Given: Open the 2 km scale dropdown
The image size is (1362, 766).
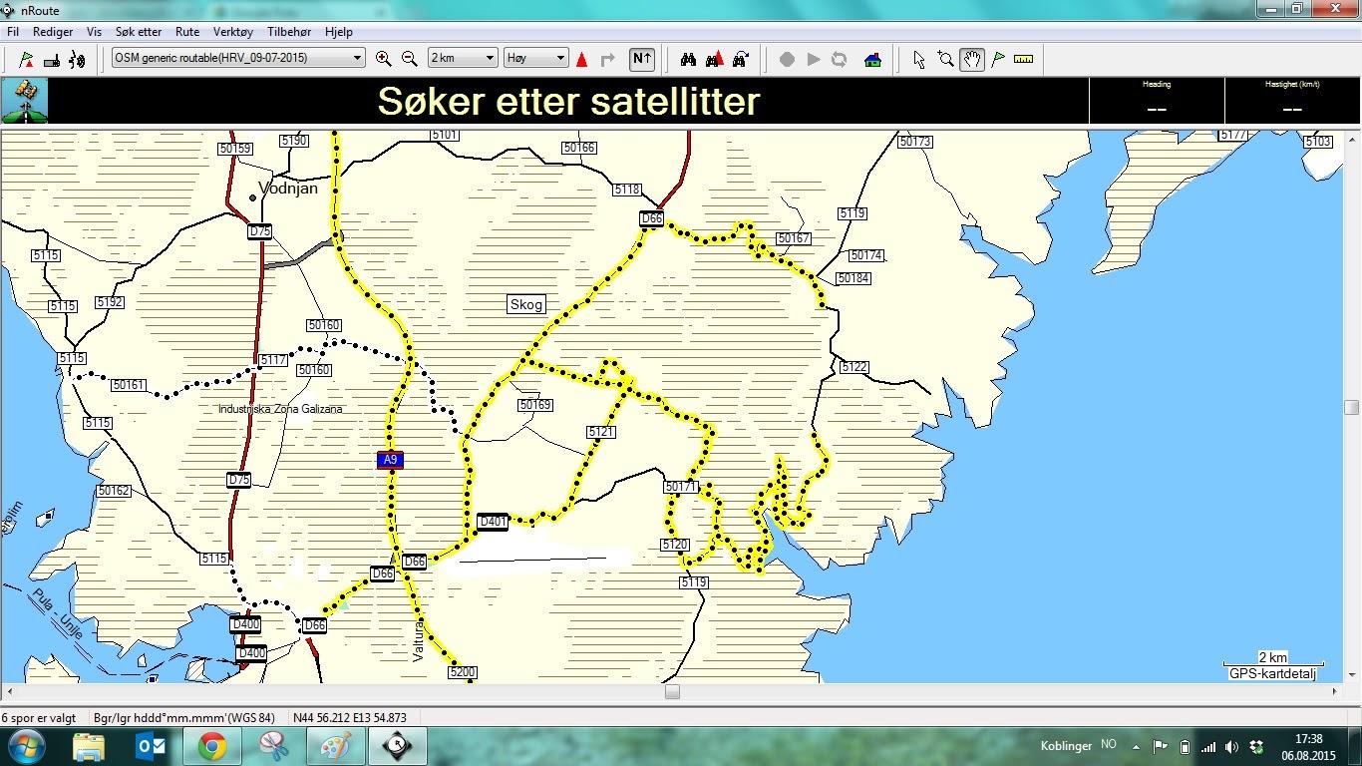Looking at the screenshot, I should (463, 58).
